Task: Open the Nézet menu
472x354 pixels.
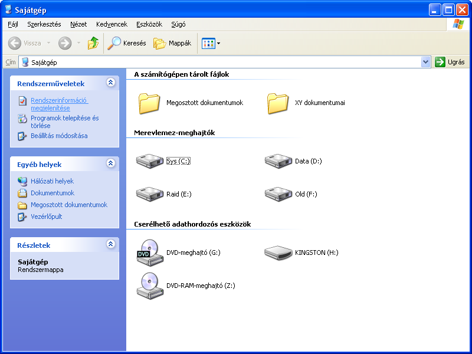Action: 78,24
